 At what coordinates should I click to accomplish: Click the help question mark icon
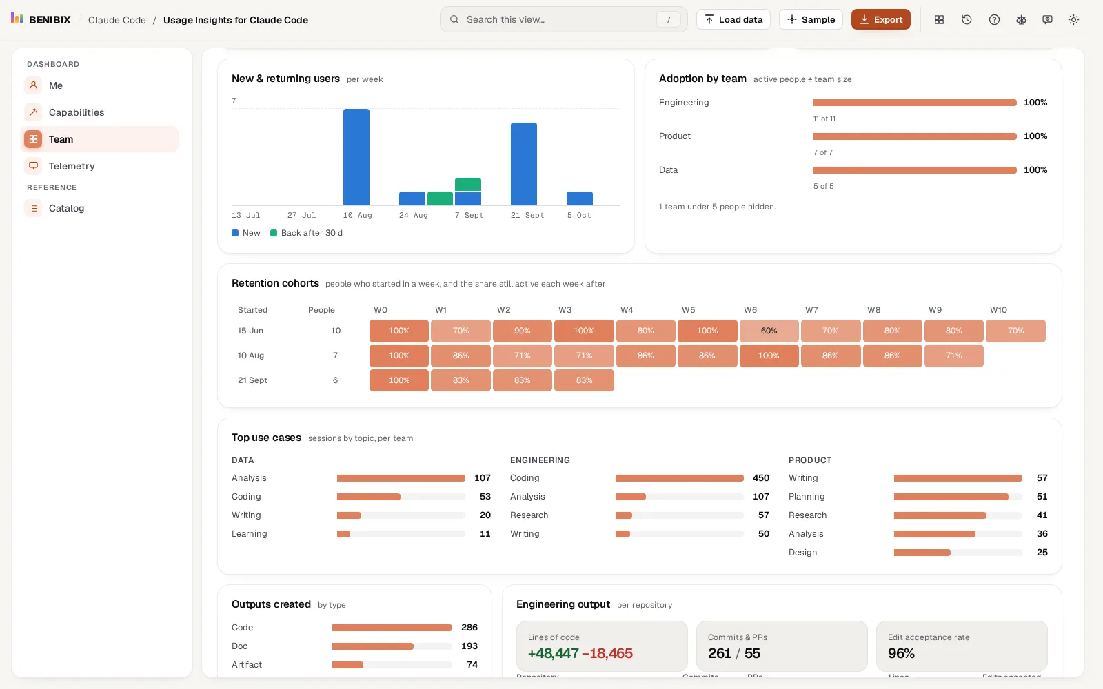click(994, 20)
